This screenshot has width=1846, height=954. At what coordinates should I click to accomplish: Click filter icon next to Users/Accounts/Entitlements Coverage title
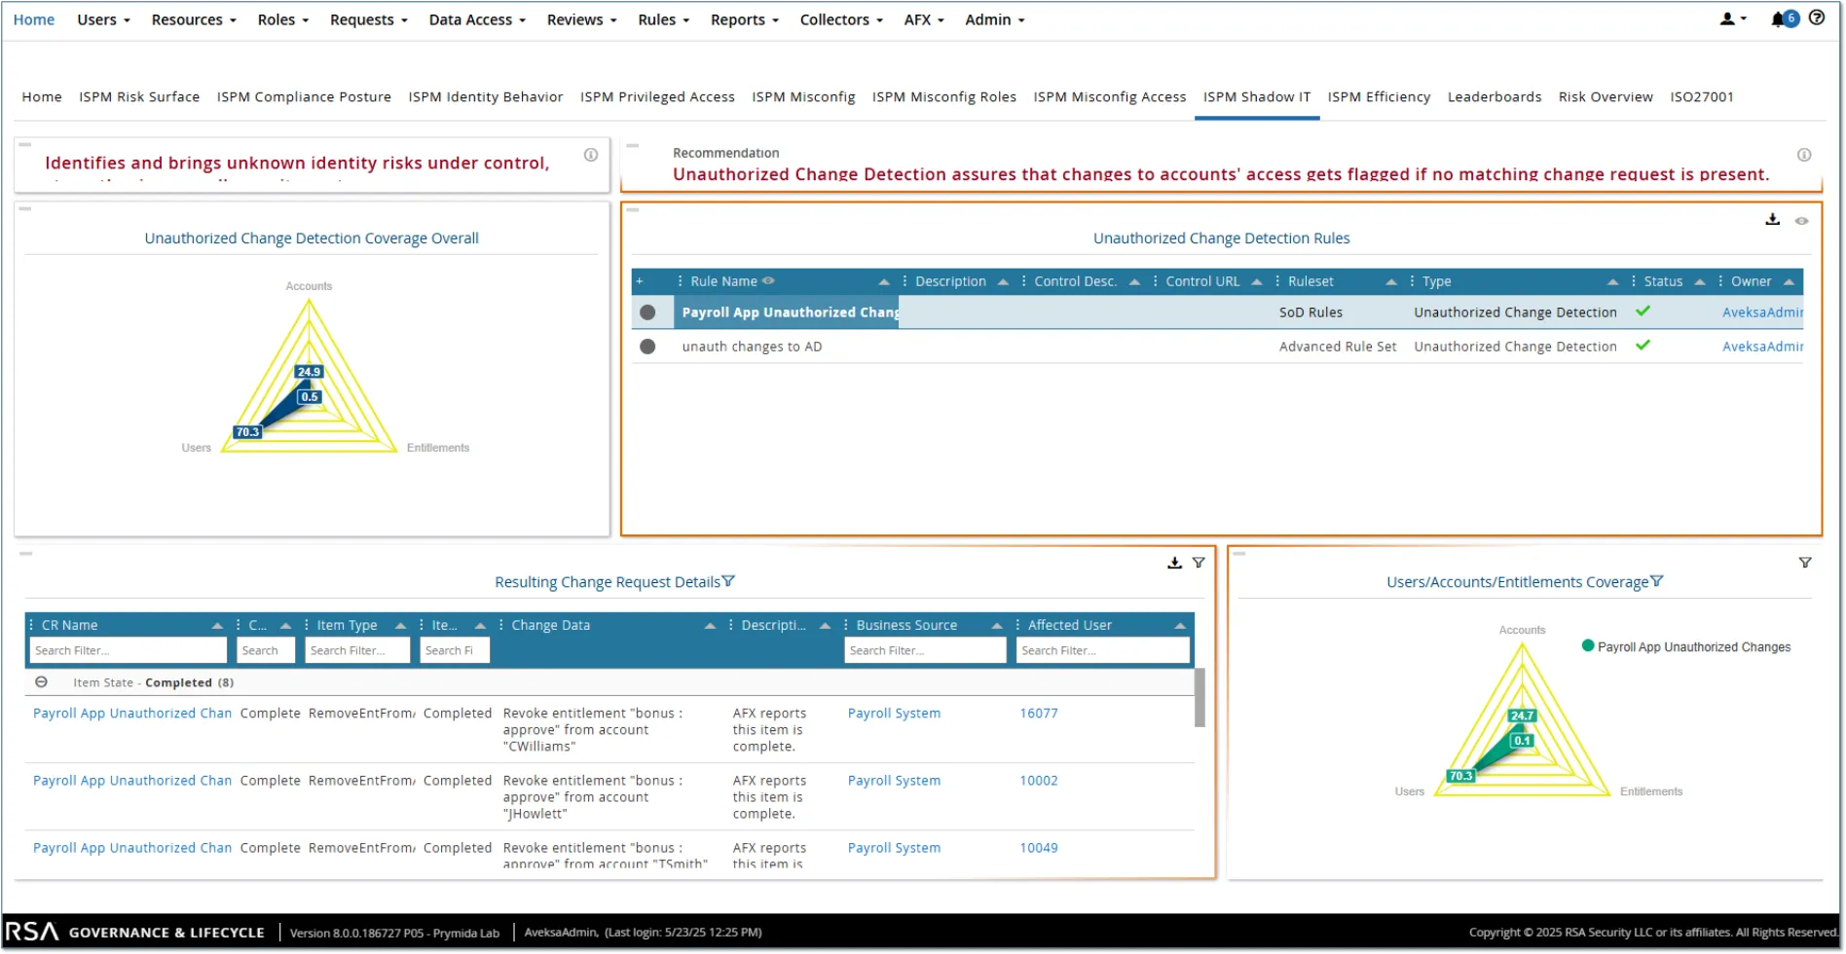pos(1657,582)
